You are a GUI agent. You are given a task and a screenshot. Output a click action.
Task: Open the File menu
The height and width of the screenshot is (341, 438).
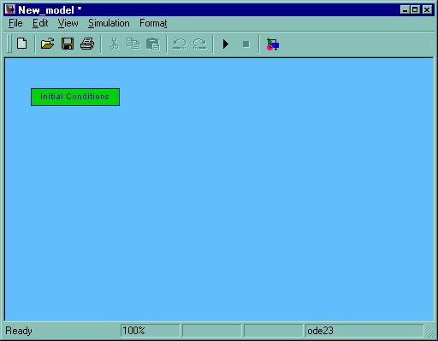coord(15,23)
